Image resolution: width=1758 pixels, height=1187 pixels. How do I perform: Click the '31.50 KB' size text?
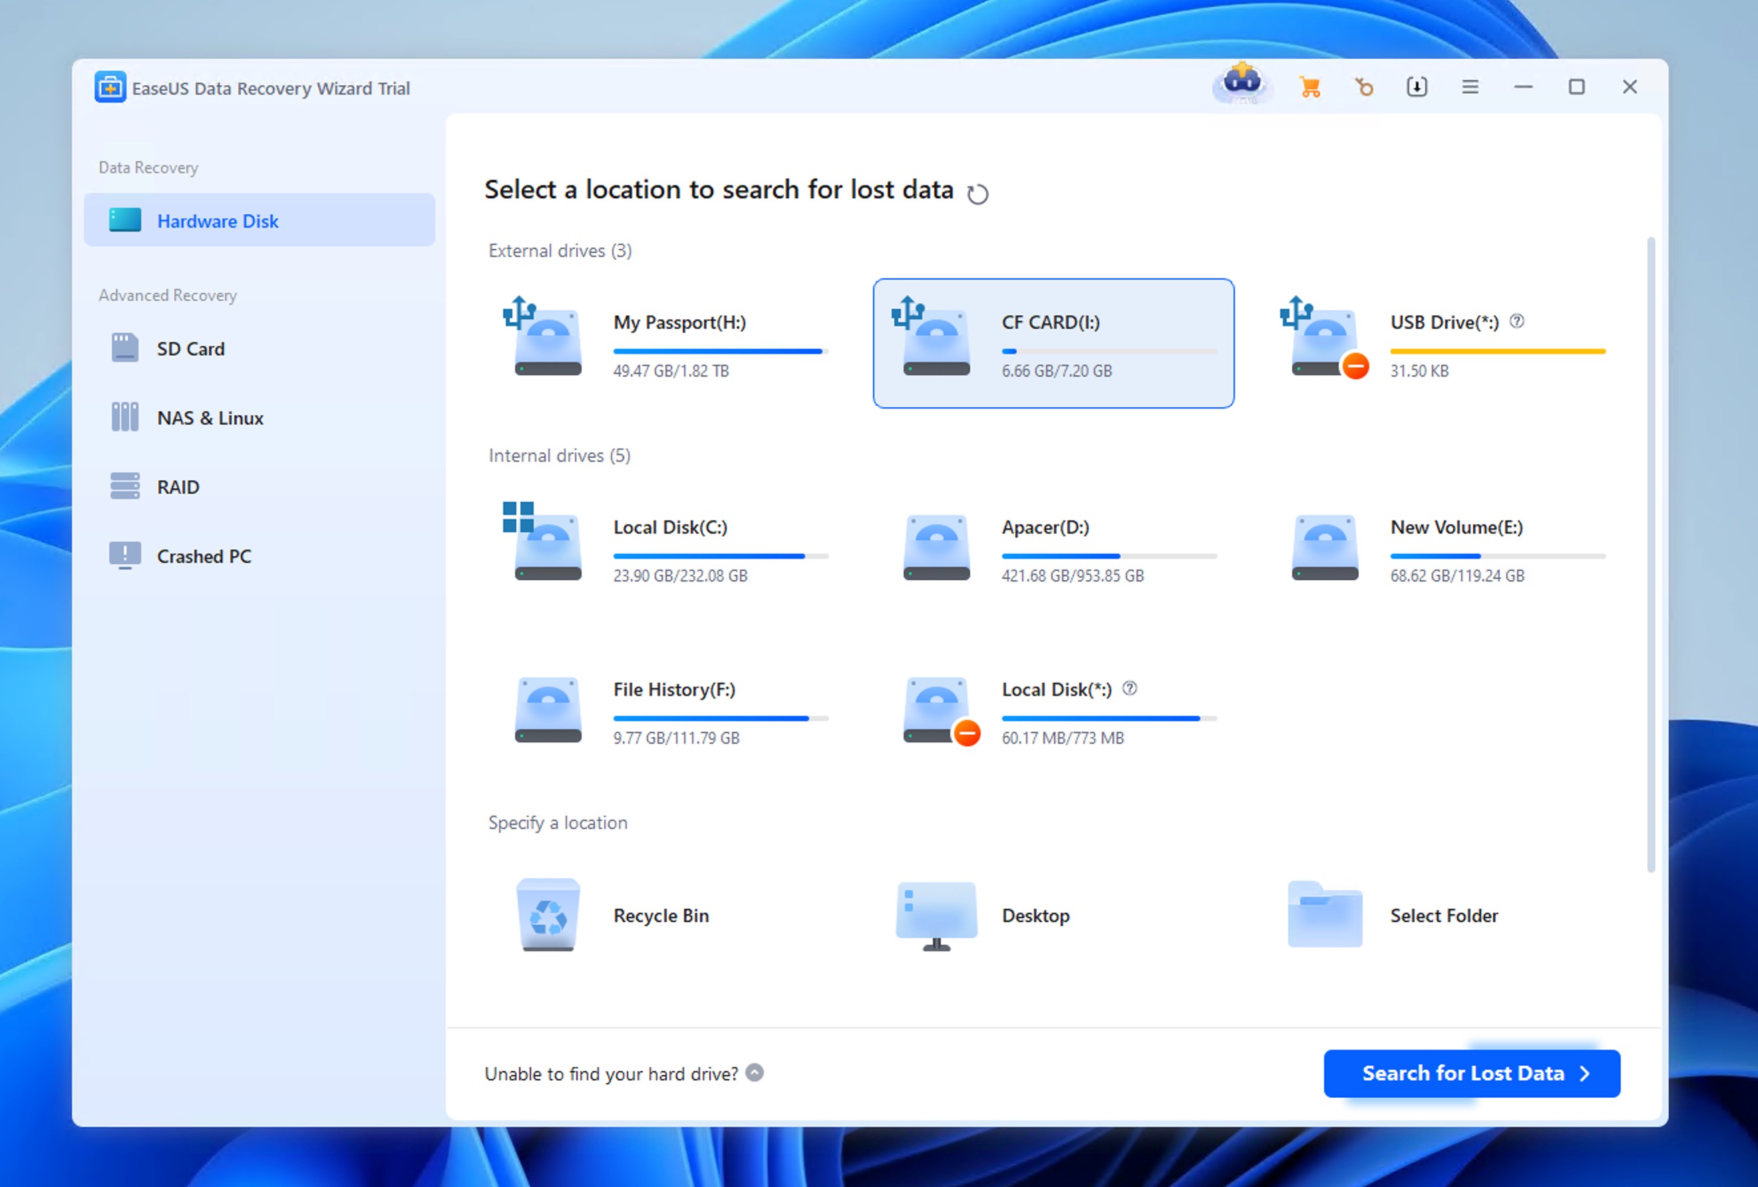click(1419, 371)
